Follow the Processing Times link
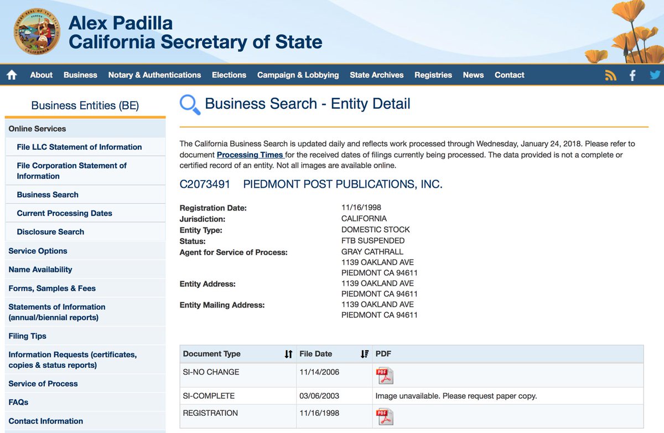The width and height of the screenshot is (664, 433). coord(250,155)
